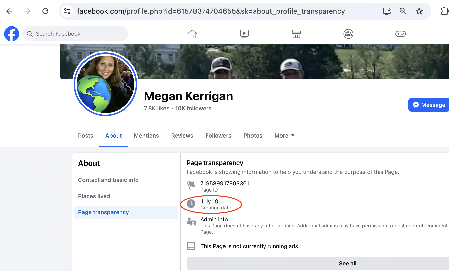Open the Followers tab

(x=218, y=136)
